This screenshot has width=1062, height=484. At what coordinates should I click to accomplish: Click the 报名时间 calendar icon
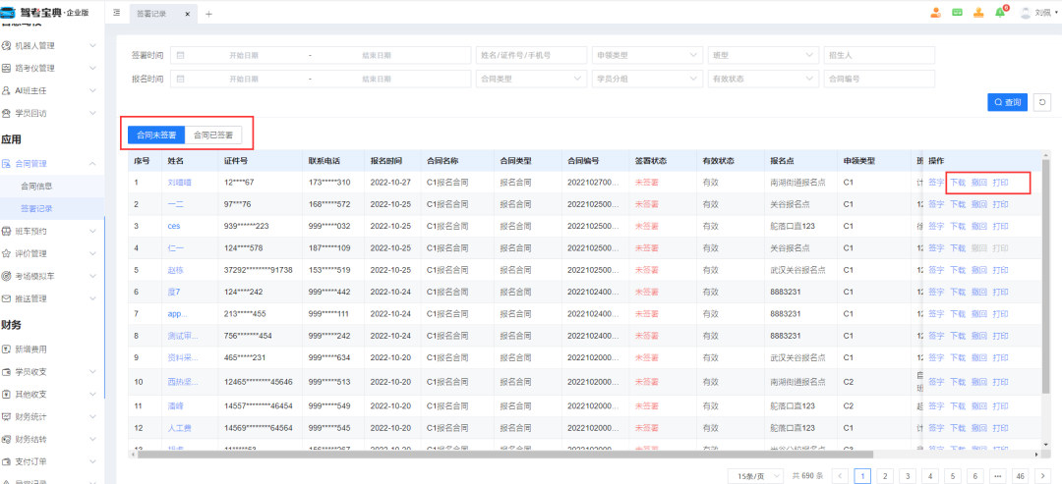click(181, 80)
